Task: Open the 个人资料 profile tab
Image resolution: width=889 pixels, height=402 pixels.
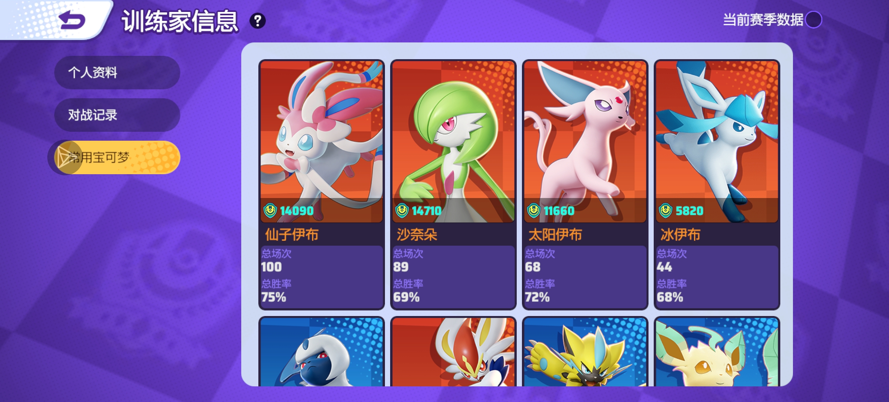Action: point(117,73)
